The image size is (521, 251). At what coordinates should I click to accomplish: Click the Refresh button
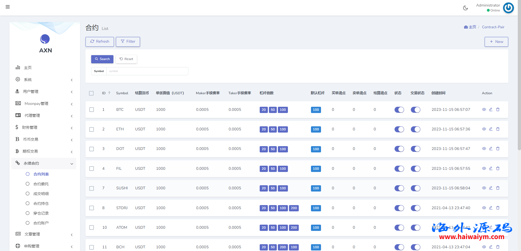100,42
